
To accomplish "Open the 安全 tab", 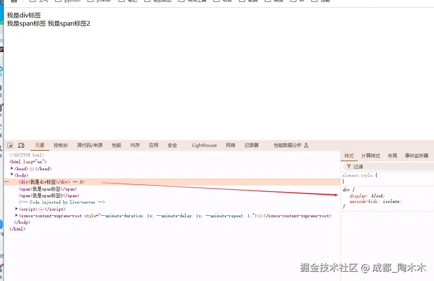I will (x=172, y=145).
